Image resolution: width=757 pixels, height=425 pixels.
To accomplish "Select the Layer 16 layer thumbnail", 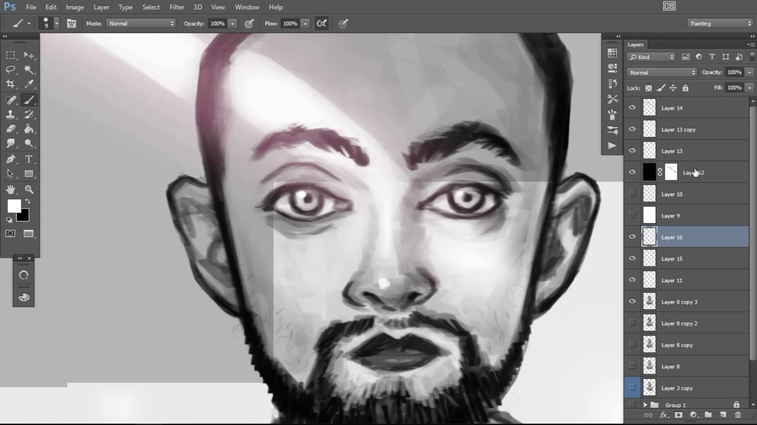I will point(649,237).
